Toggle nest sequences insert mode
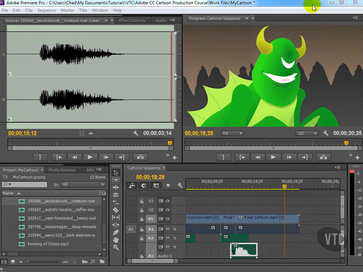Viewport: 363px width, 272px height. 132,186
